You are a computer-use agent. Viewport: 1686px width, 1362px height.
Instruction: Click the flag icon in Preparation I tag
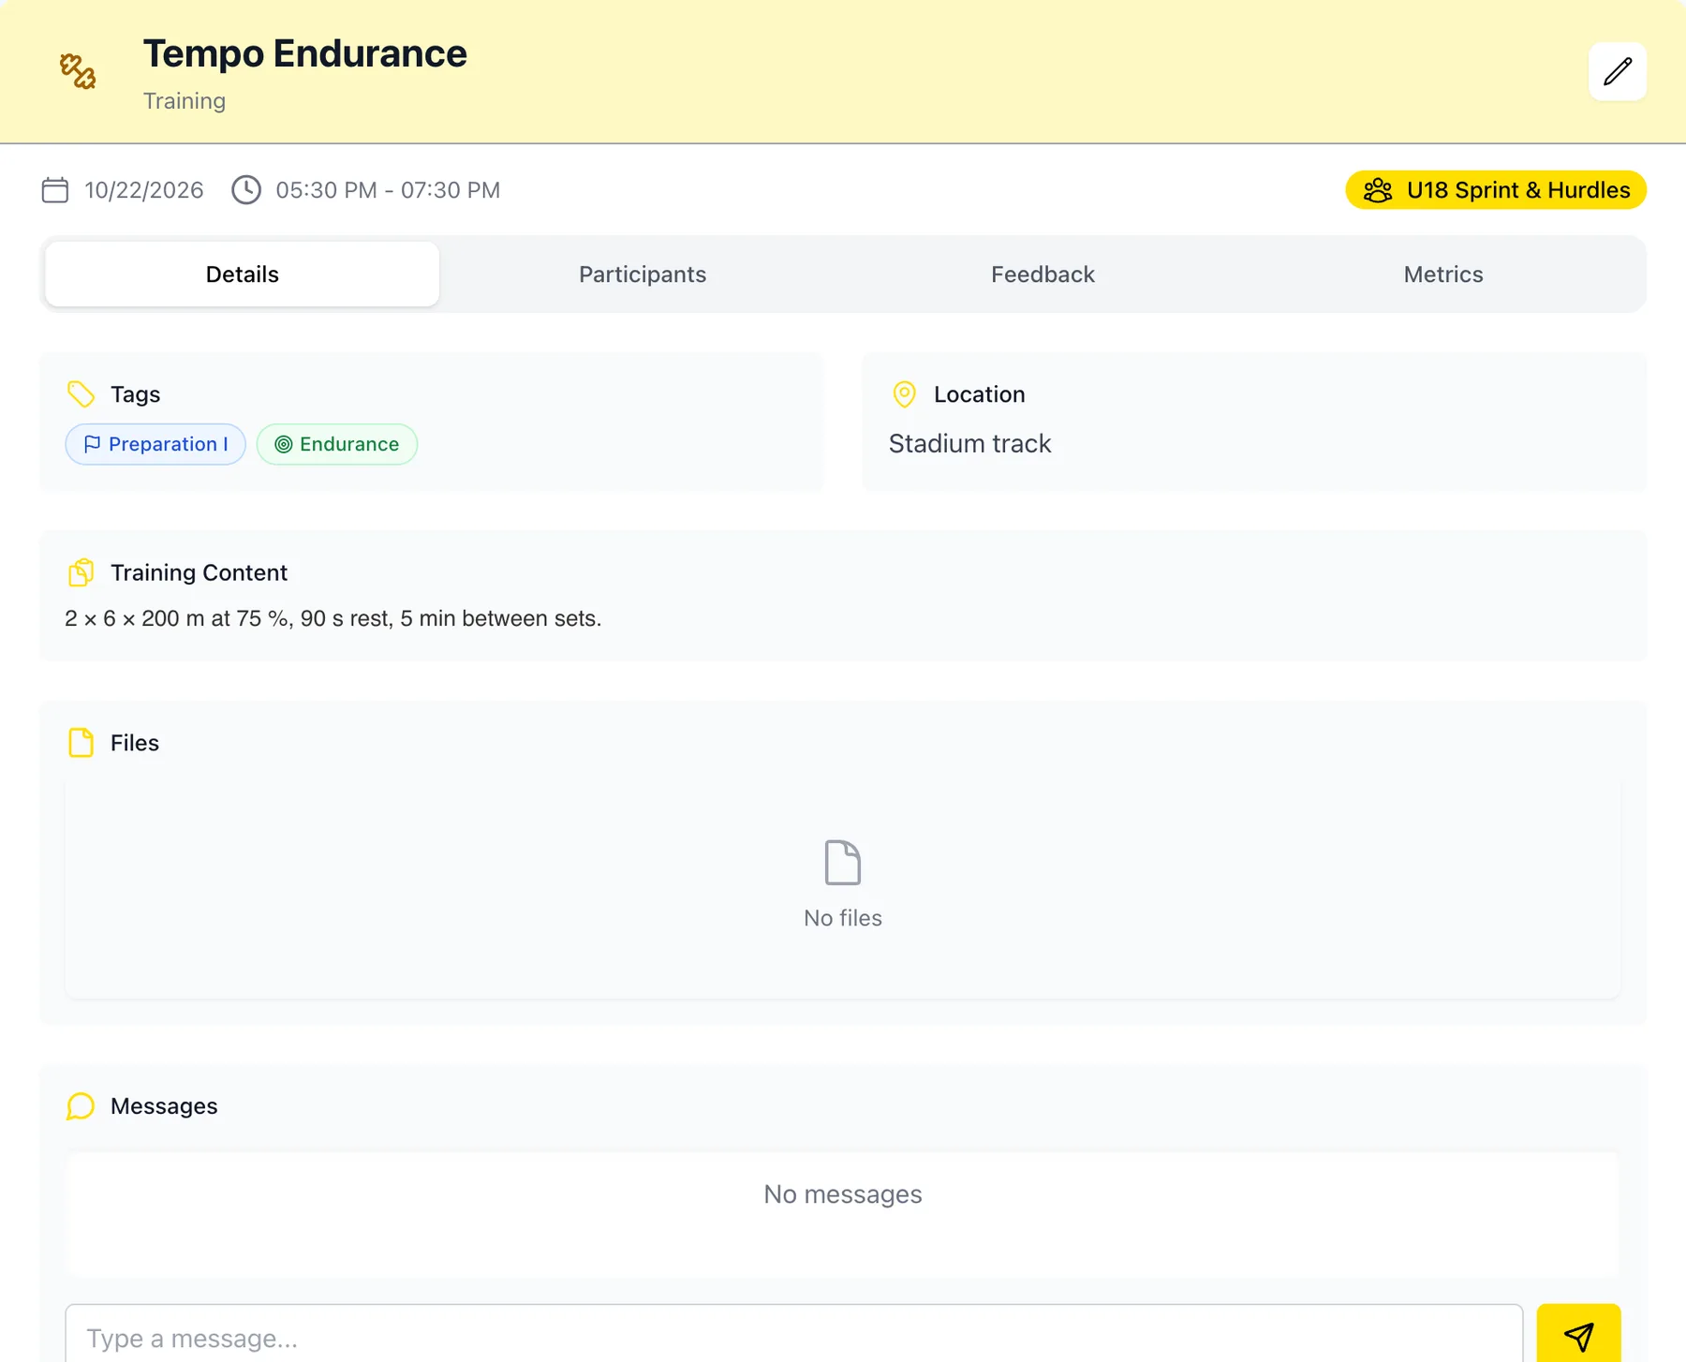(x=92, y=444)
